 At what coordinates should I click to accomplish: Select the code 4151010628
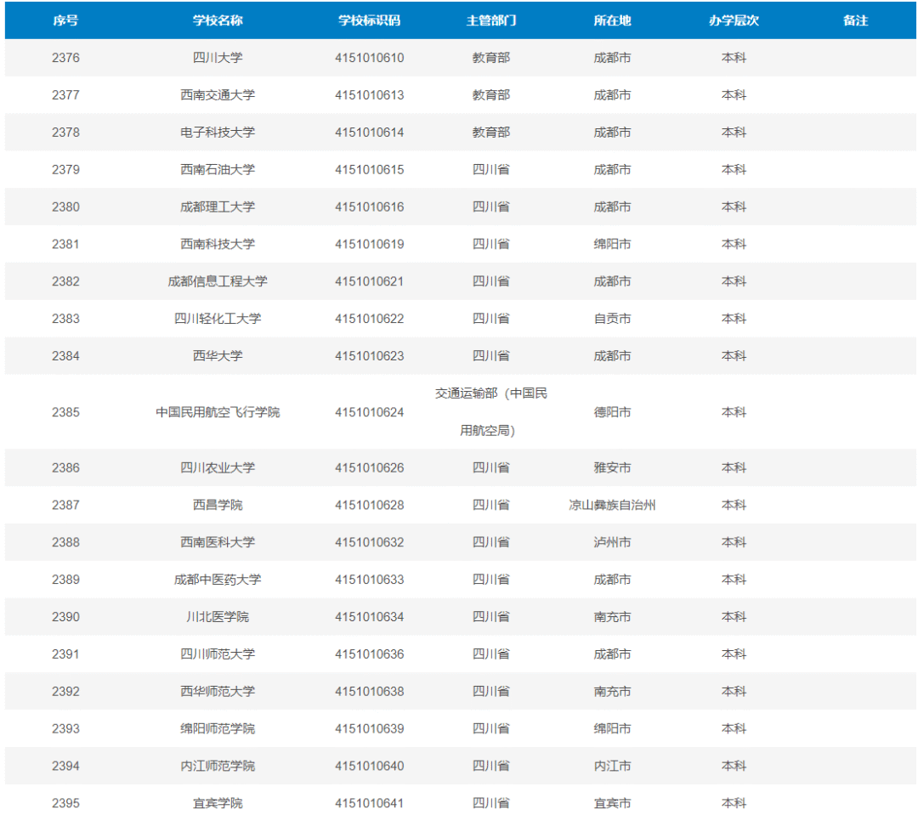coord(370,506)
